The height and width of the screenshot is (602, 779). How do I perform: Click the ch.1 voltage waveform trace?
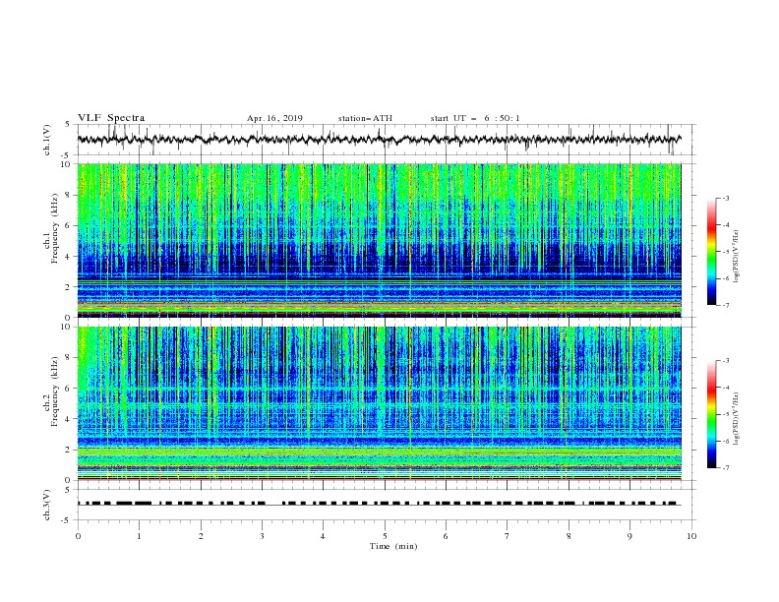click(x=379, y=140)
